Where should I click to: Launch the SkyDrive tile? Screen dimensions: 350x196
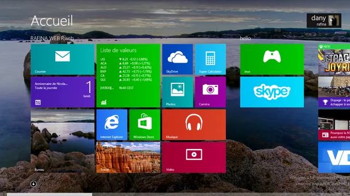coord(177,59)
